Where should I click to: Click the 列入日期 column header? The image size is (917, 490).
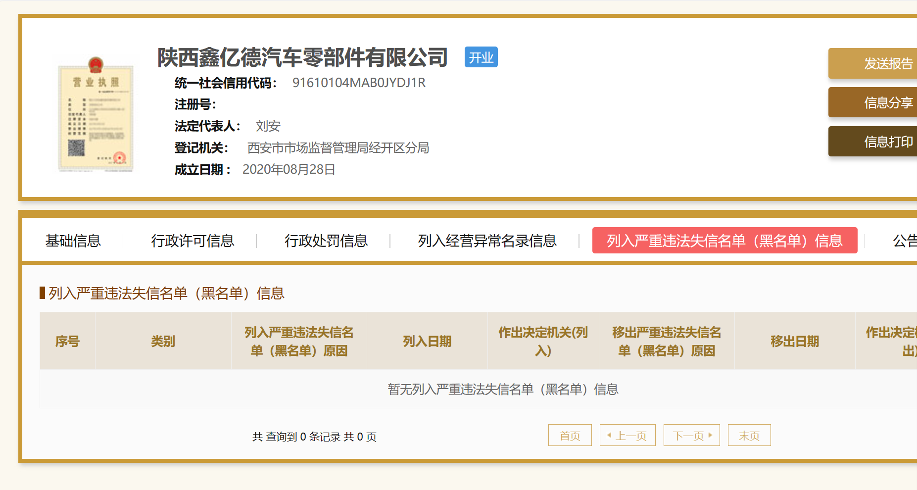[427, 341]
